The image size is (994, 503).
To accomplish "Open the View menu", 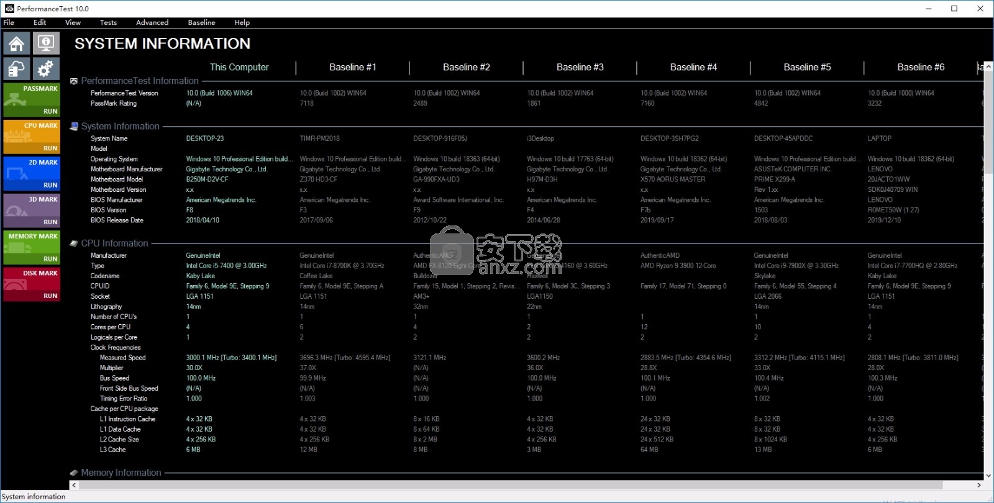I will click(73, 22).
